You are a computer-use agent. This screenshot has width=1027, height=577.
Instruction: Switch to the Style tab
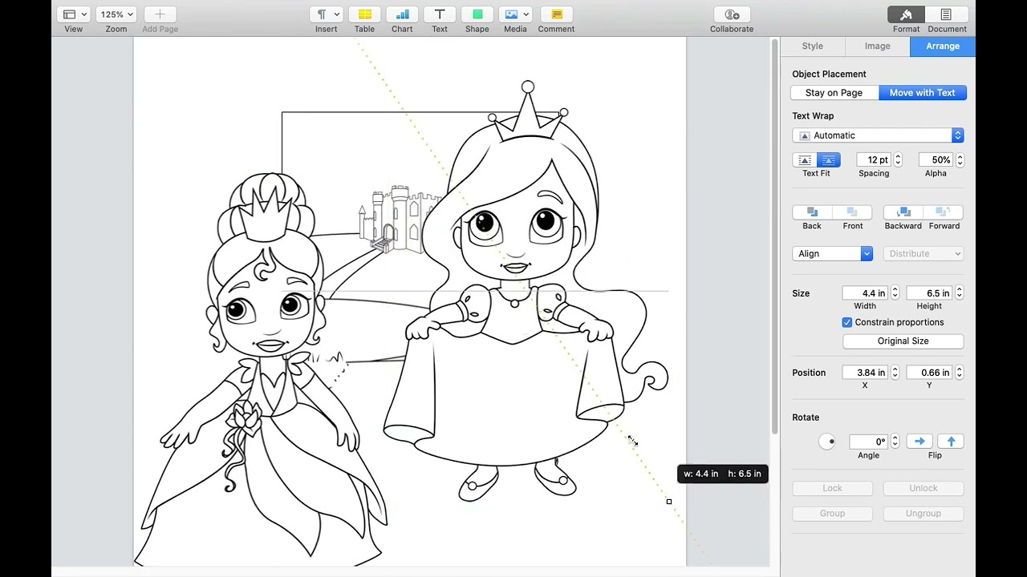[812, 46]
